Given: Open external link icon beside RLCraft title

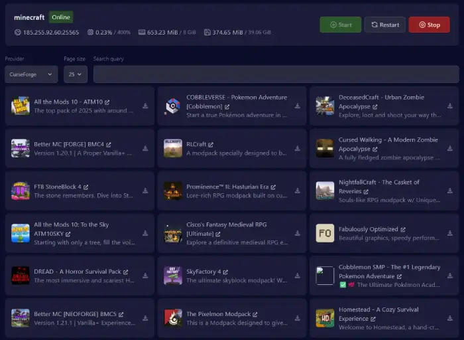Looking at the screenshot, I should pyautogui.click(x=211, y=144).
